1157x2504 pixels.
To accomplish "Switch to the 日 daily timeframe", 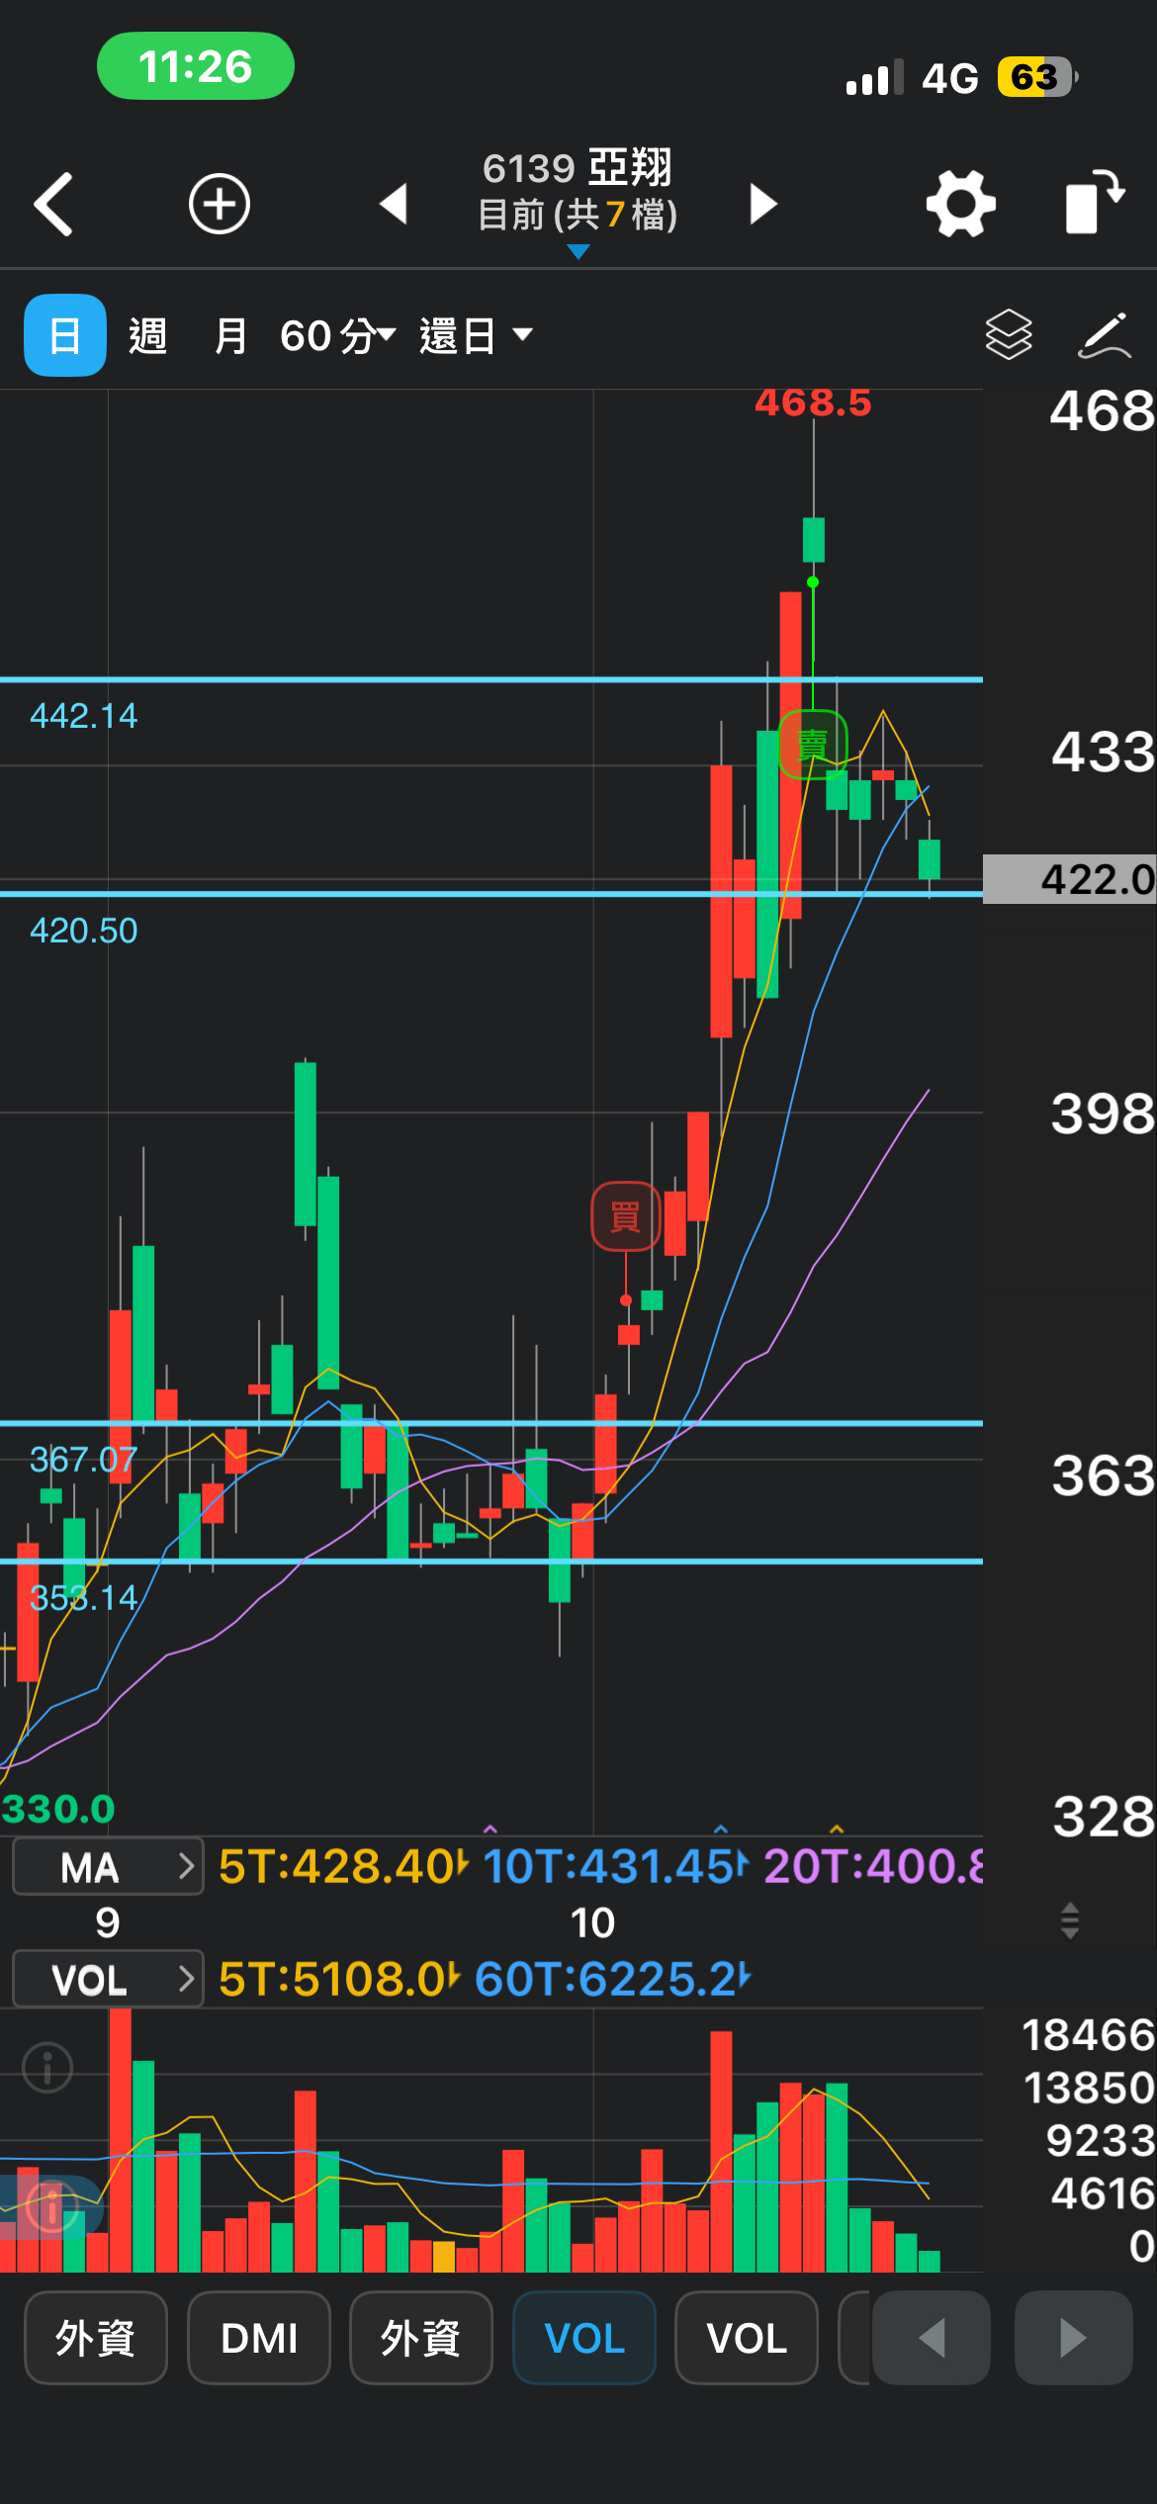I will [65, 335].
